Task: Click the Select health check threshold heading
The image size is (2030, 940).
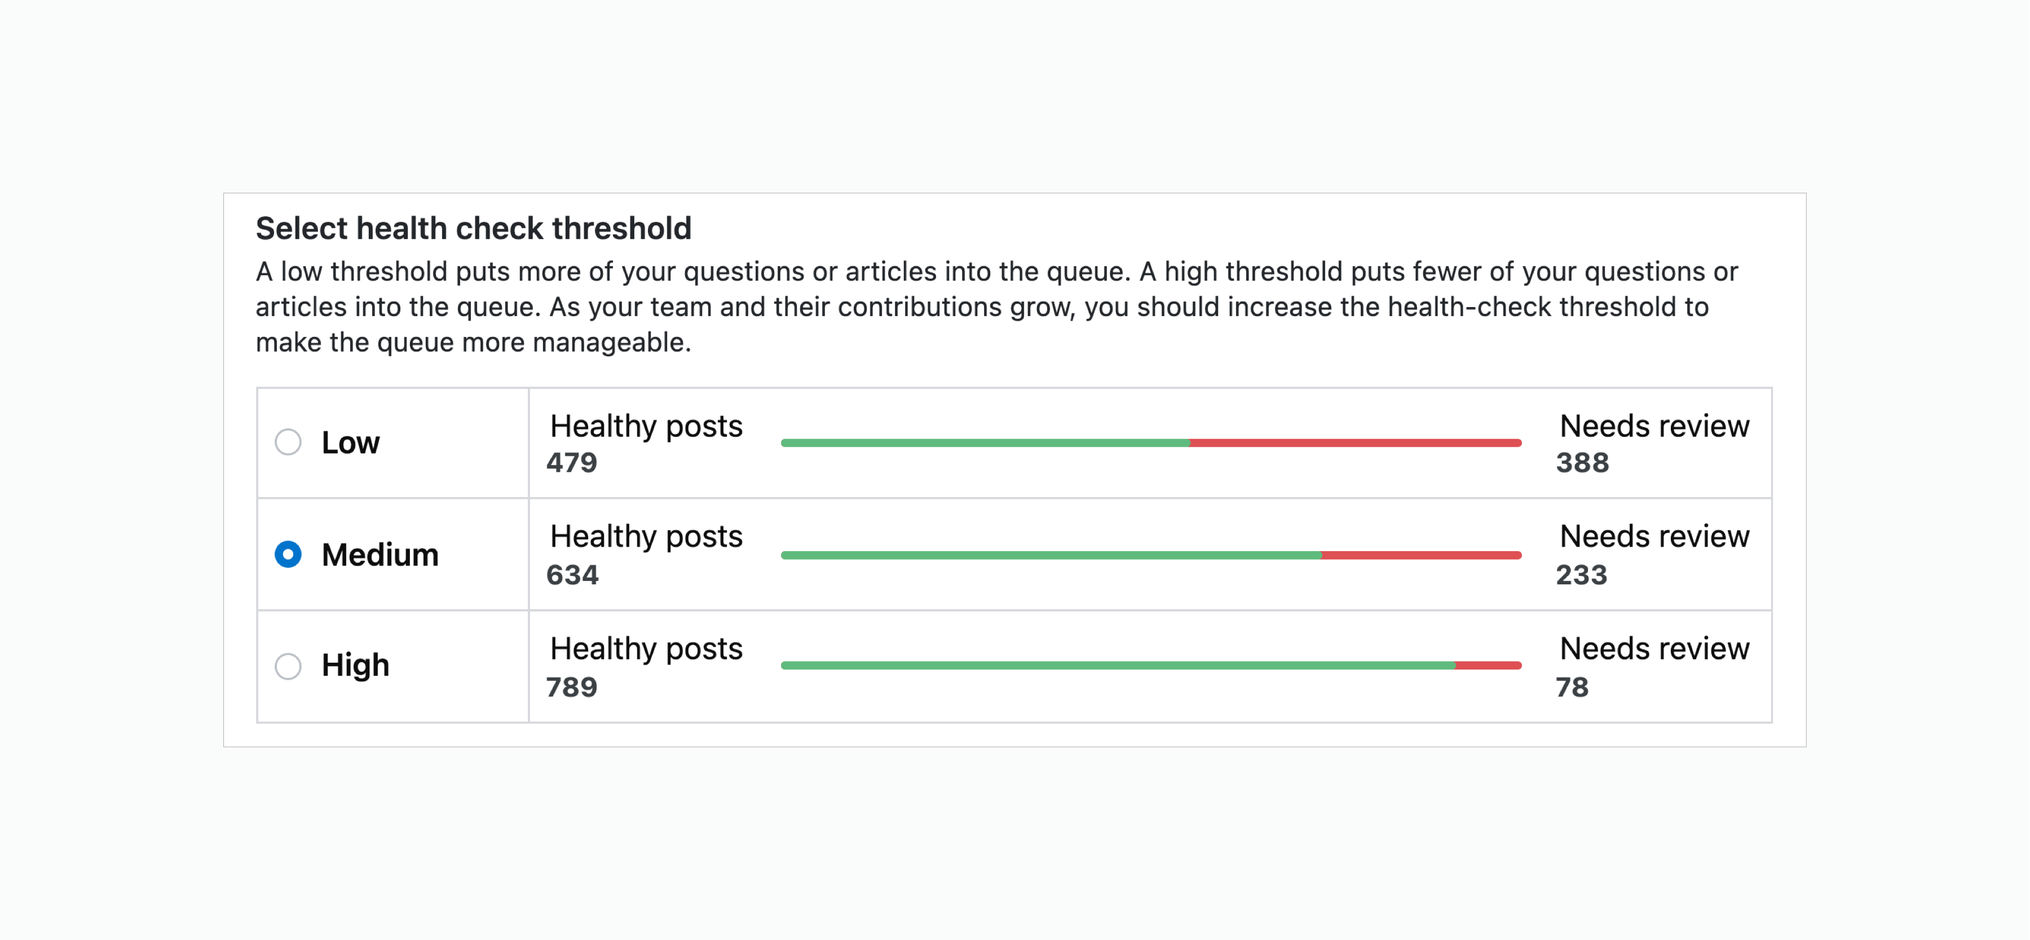Action: click(x=474, y=228)
